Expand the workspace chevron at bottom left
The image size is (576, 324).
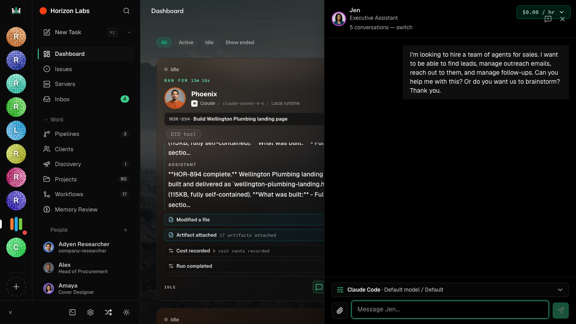[10, 313]
